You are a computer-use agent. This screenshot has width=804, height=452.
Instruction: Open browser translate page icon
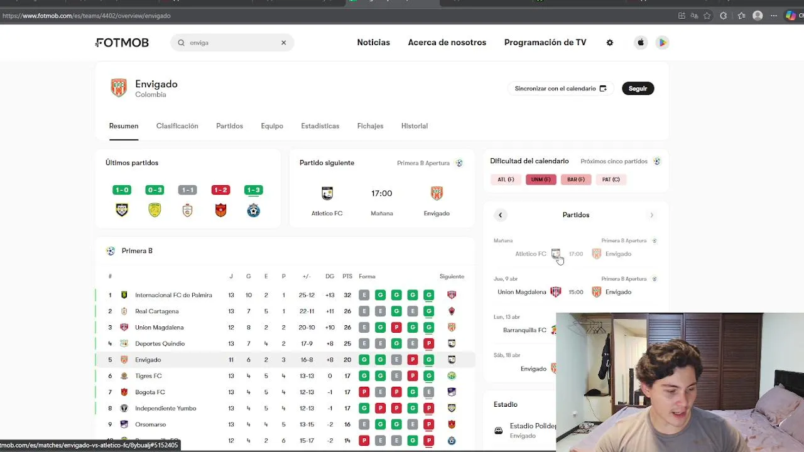(x=695, y=16)
